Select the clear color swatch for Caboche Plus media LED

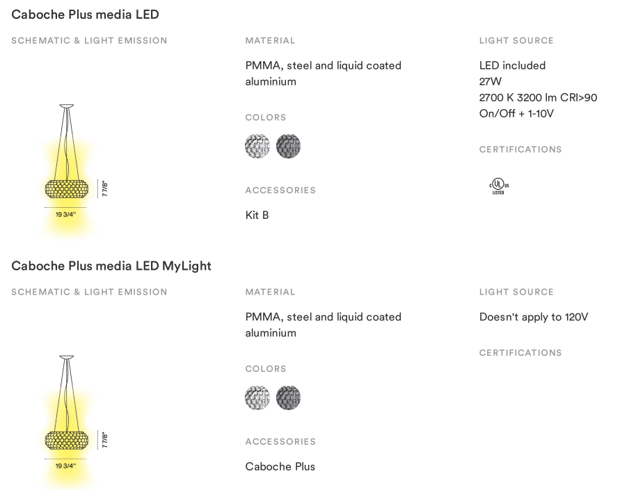[257, 146]
